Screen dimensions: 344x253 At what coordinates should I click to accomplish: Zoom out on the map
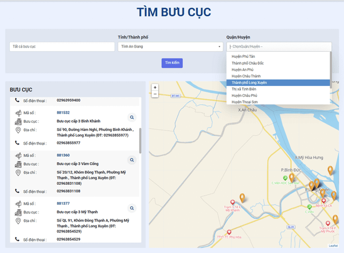tap(155, 95)
